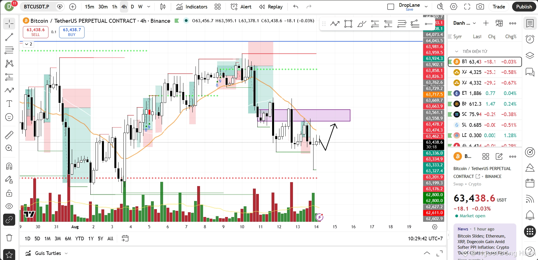Lock all drawing tools
The image size is (538, 260).
9,193
